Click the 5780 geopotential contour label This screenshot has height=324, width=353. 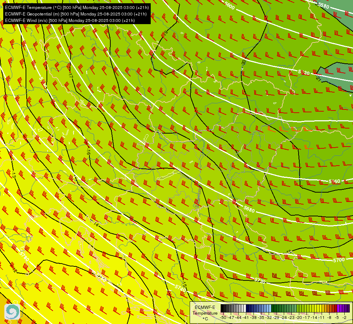tap(24, 256)
